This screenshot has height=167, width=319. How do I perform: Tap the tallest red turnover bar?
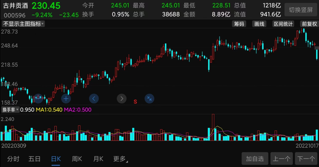(x=213, y=127)
